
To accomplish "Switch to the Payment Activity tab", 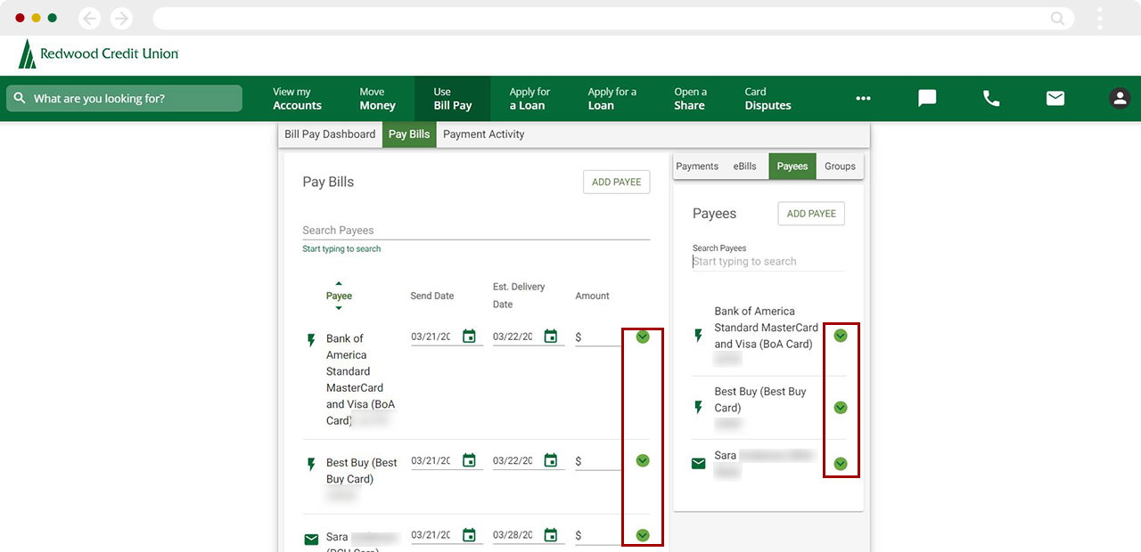I will pyautogui.click(x=484, y=134).
